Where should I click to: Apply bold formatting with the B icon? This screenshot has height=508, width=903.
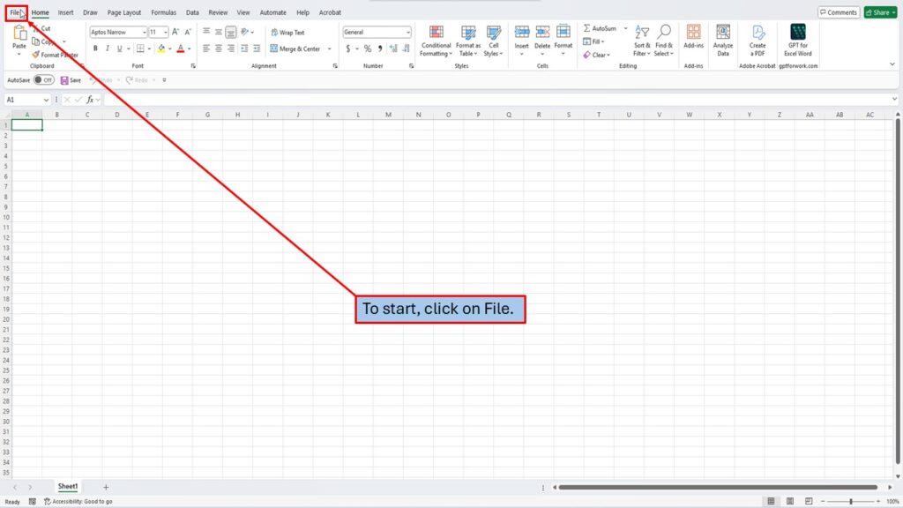(x=95, y=49)
